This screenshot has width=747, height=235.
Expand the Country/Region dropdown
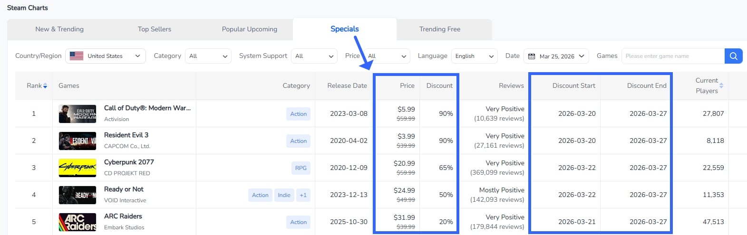(x=106, y=56)
